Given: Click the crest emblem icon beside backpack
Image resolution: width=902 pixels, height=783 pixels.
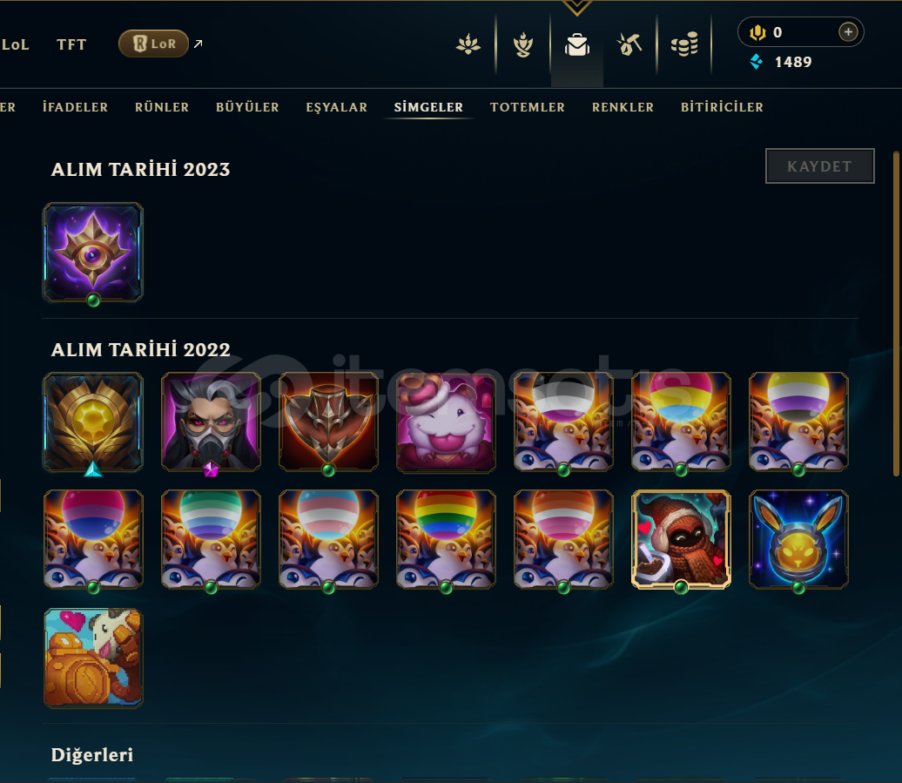Looking at the screenshot, I should pos(523,45).
